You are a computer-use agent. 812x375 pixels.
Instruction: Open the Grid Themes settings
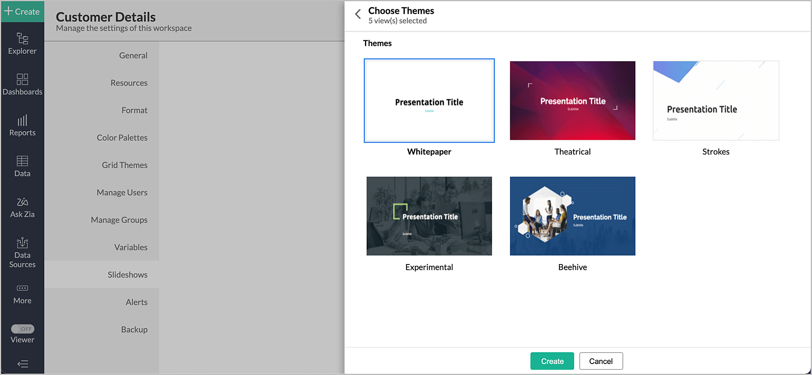coord(124,165)
